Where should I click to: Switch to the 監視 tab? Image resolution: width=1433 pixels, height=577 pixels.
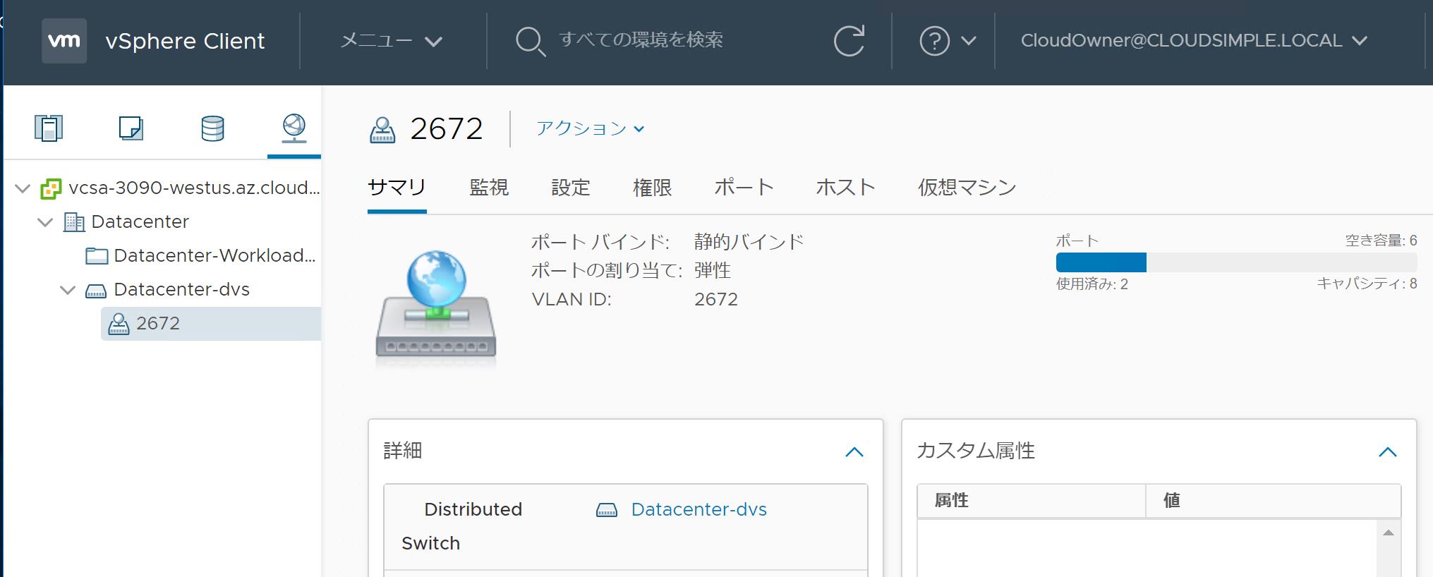click(x=489, y=188)
